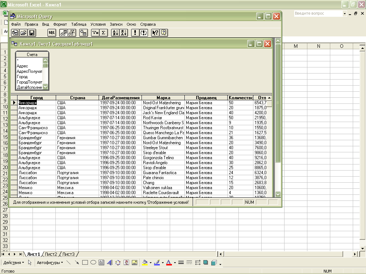
Task: Click Марка column header
Action: point(163,98)
